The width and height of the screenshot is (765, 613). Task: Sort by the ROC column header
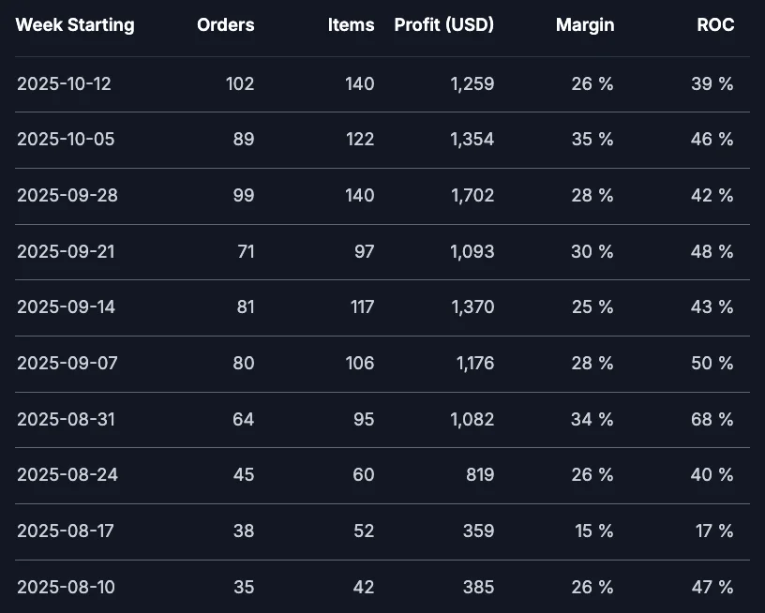tap(715, 25)
